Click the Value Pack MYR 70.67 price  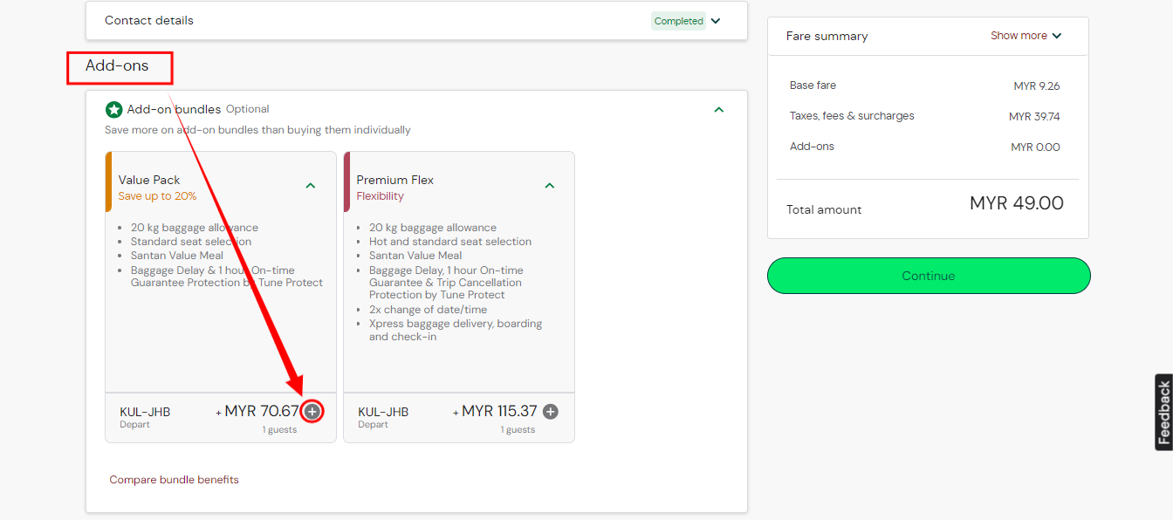pyautogui.click(x=261, y=411)
